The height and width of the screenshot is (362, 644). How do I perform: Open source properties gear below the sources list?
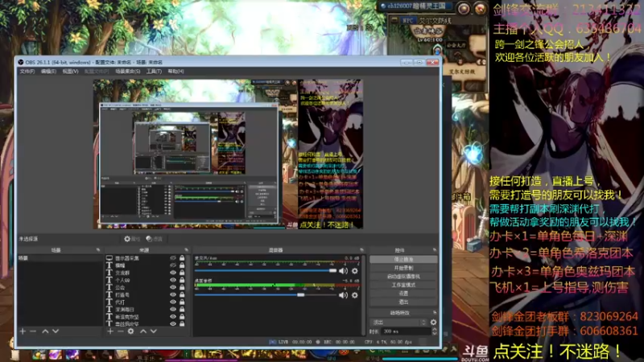(x=130, y=331)
